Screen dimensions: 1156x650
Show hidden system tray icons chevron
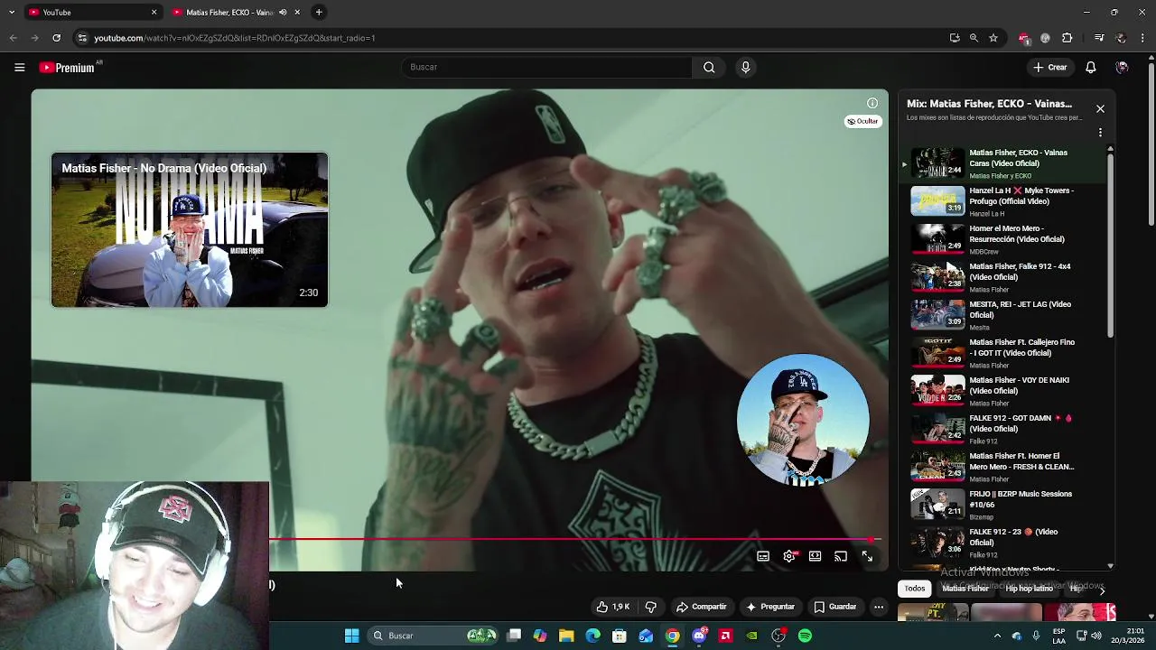pos(997,636)
